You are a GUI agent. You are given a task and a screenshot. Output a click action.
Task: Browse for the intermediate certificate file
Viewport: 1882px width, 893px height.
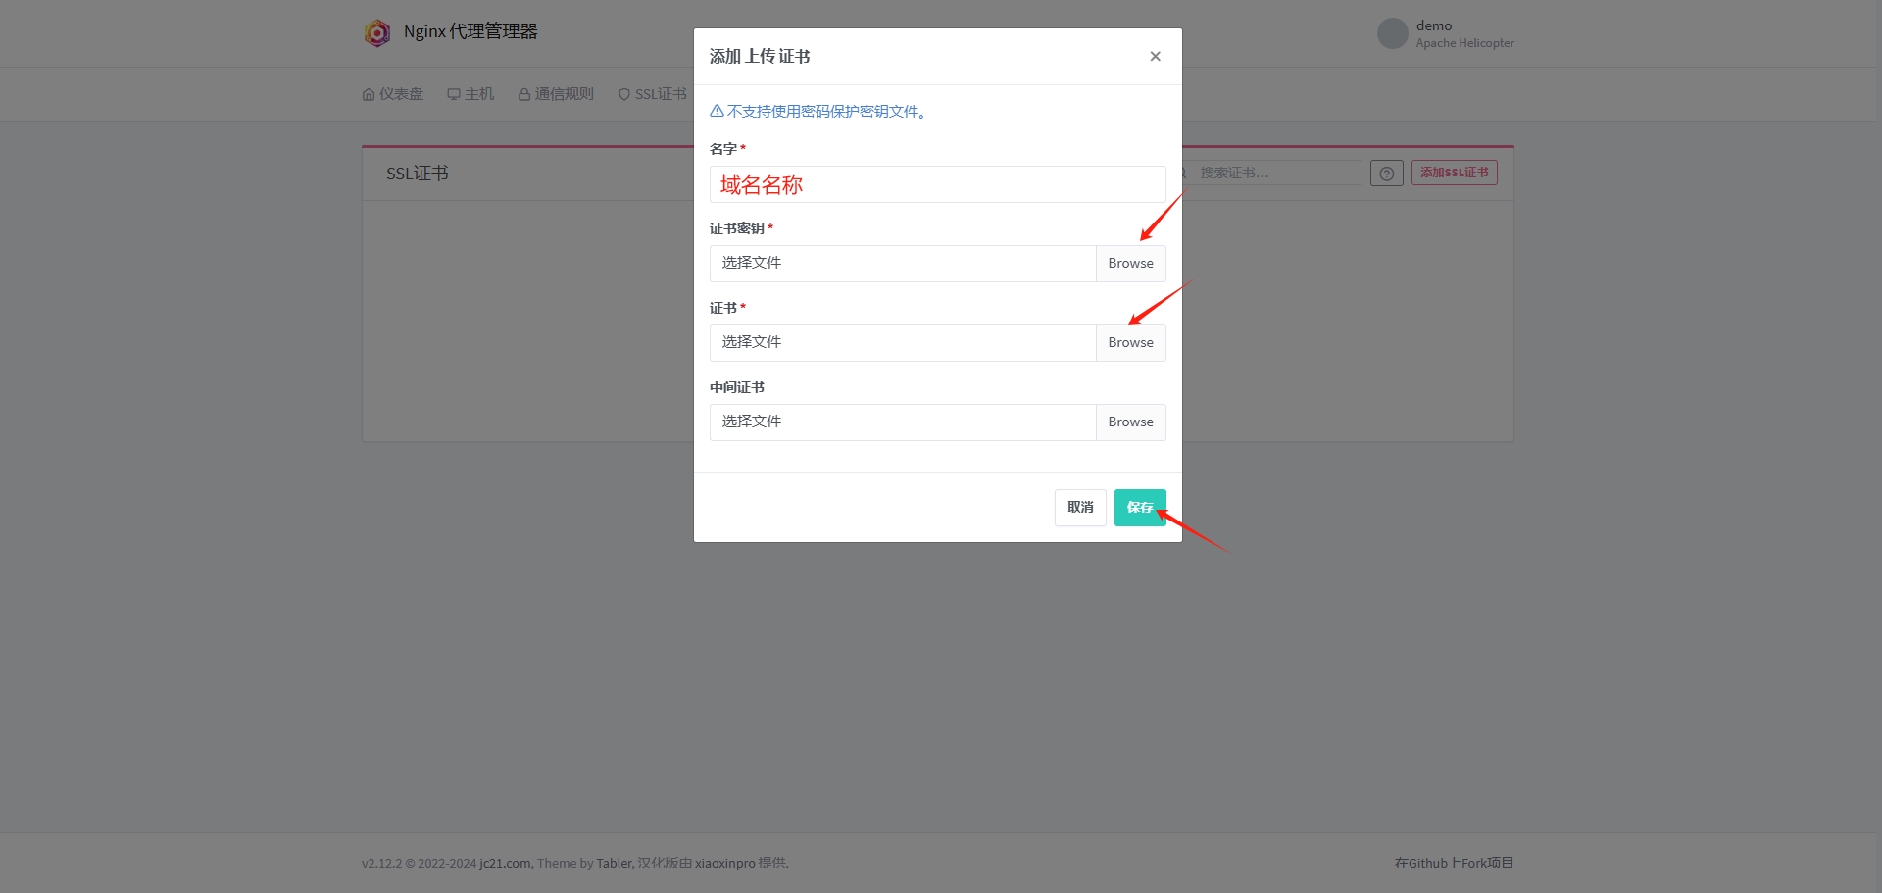(x=1130, y=422)
